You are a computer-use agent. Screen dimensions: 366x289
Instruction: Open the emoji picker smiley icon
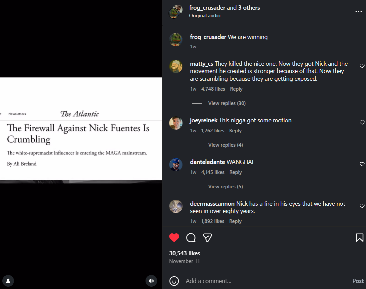(174, 281)
